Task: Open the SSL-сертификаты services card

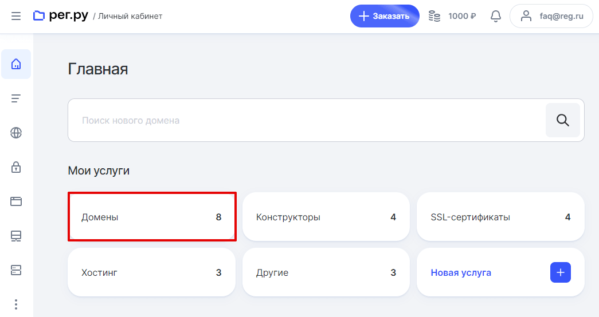Action: (x=500, y=217)
